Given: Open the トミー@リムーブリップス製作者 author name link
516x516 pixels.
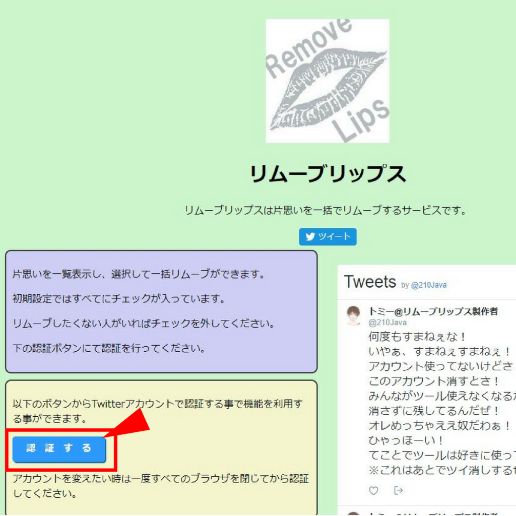Looking at the screenshot, I should (433, 311).
